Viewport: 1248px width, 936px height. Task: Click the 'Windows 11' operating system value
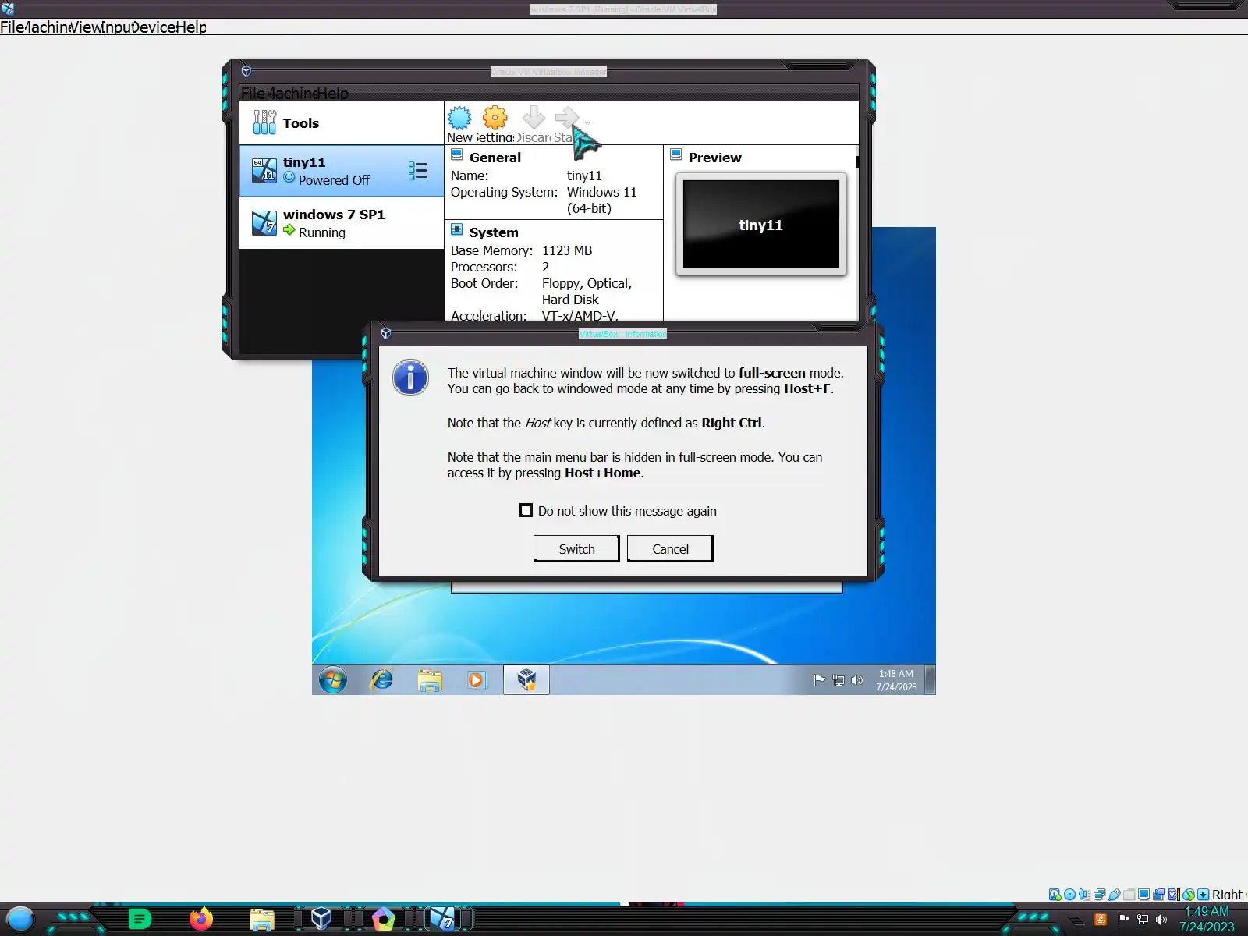pyautogui.click(x=601, y=192)
